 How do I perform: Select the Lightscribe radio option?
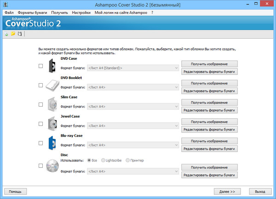coord(103,160)
